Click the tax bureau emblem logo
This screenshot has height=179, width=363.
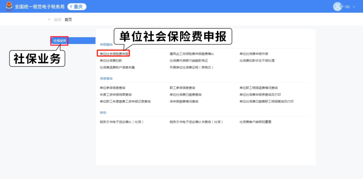pos(9,6)
